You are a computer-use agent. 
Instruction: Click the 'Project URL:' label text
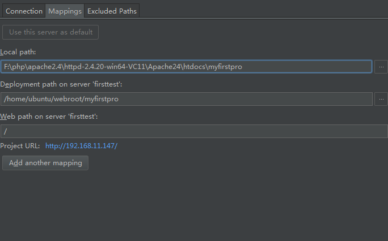click(20, 146)
